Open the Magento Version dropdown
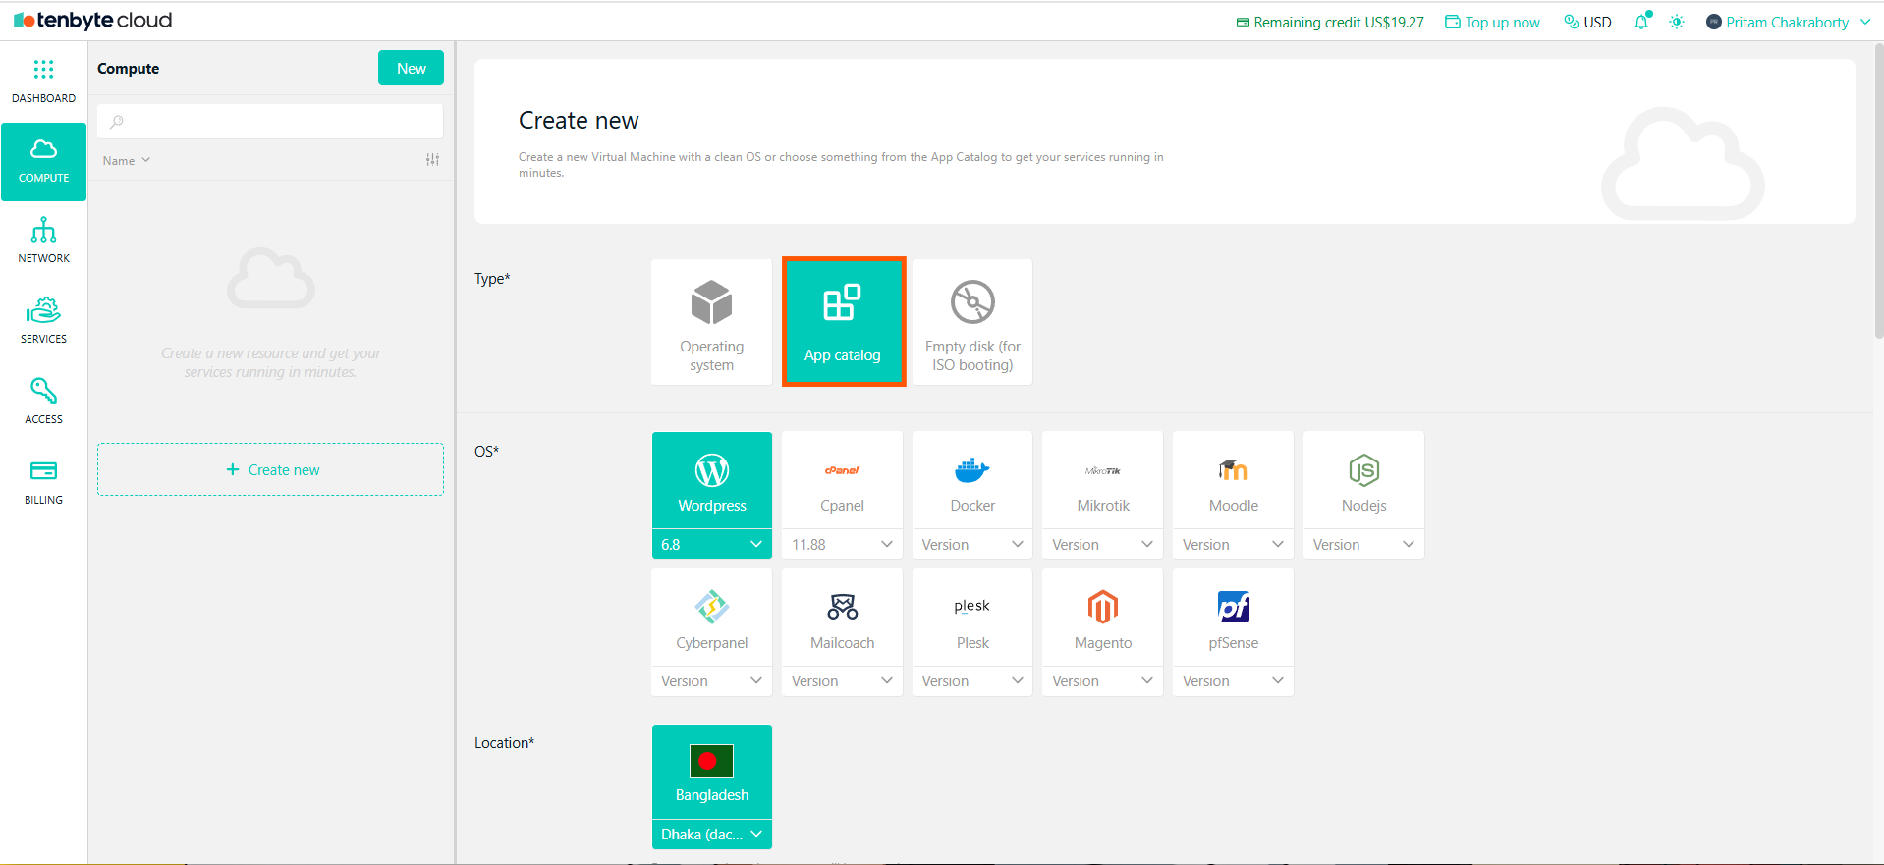Image resolution: width=1884 pixels, height=865 pixels. click(1103, 681)
